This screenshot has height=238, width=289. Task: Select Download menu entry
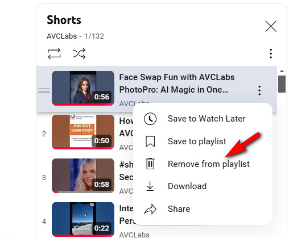(203, 186)
